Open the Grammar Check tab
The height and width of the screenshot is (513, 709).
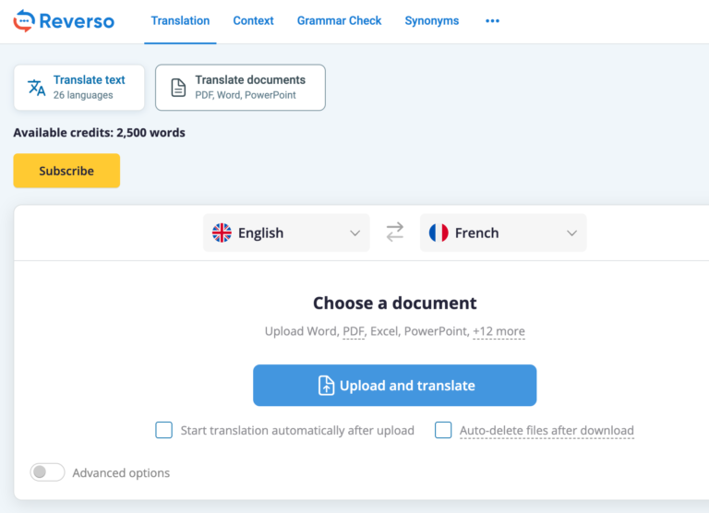click(339, 21)
